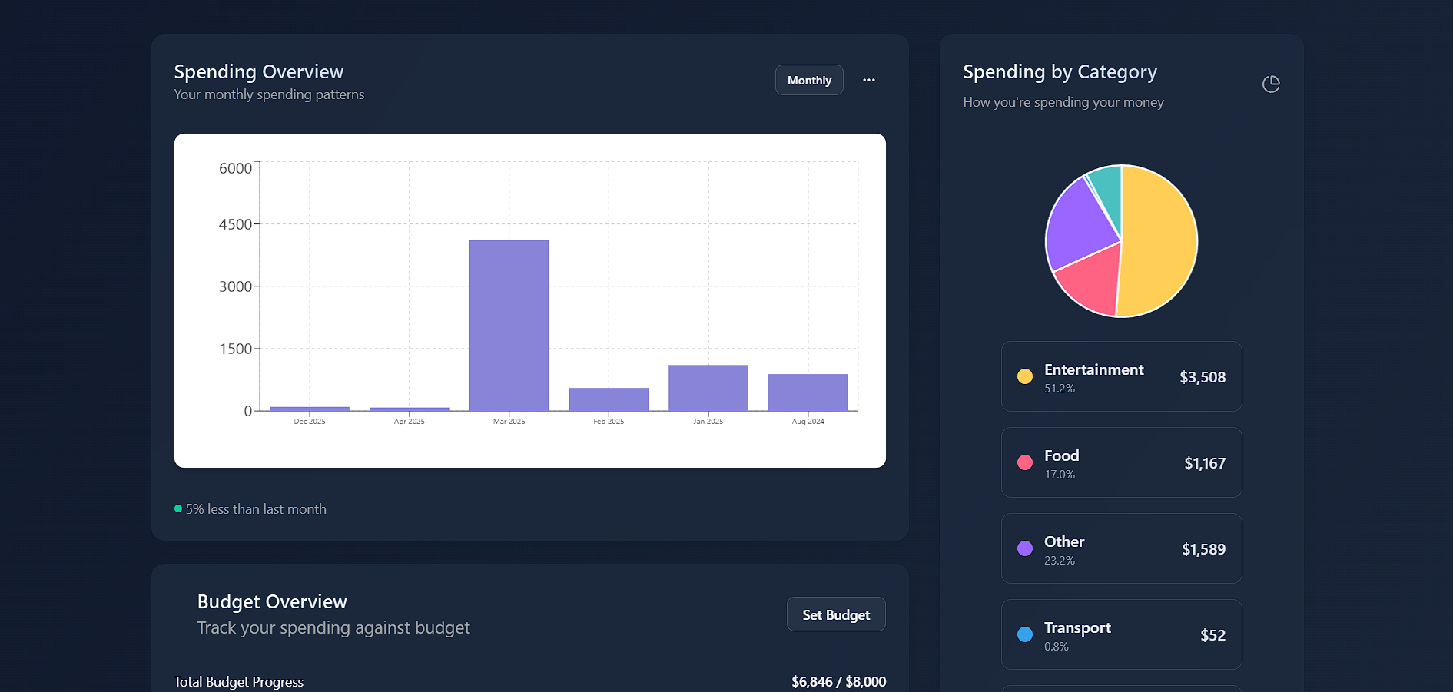Click the '23.2%' Other percentage

(x=1060, y=561)
